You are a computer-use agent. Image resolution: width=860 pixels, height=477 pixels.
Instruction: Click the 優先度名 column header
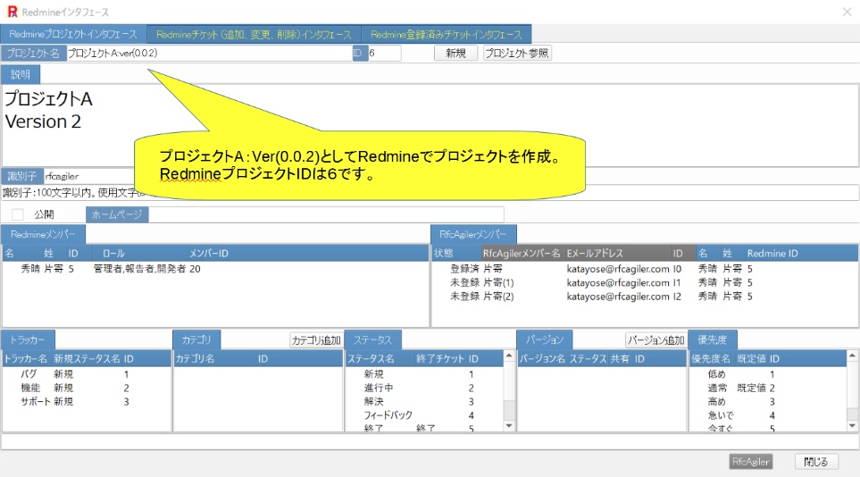(x=711, y=359)
